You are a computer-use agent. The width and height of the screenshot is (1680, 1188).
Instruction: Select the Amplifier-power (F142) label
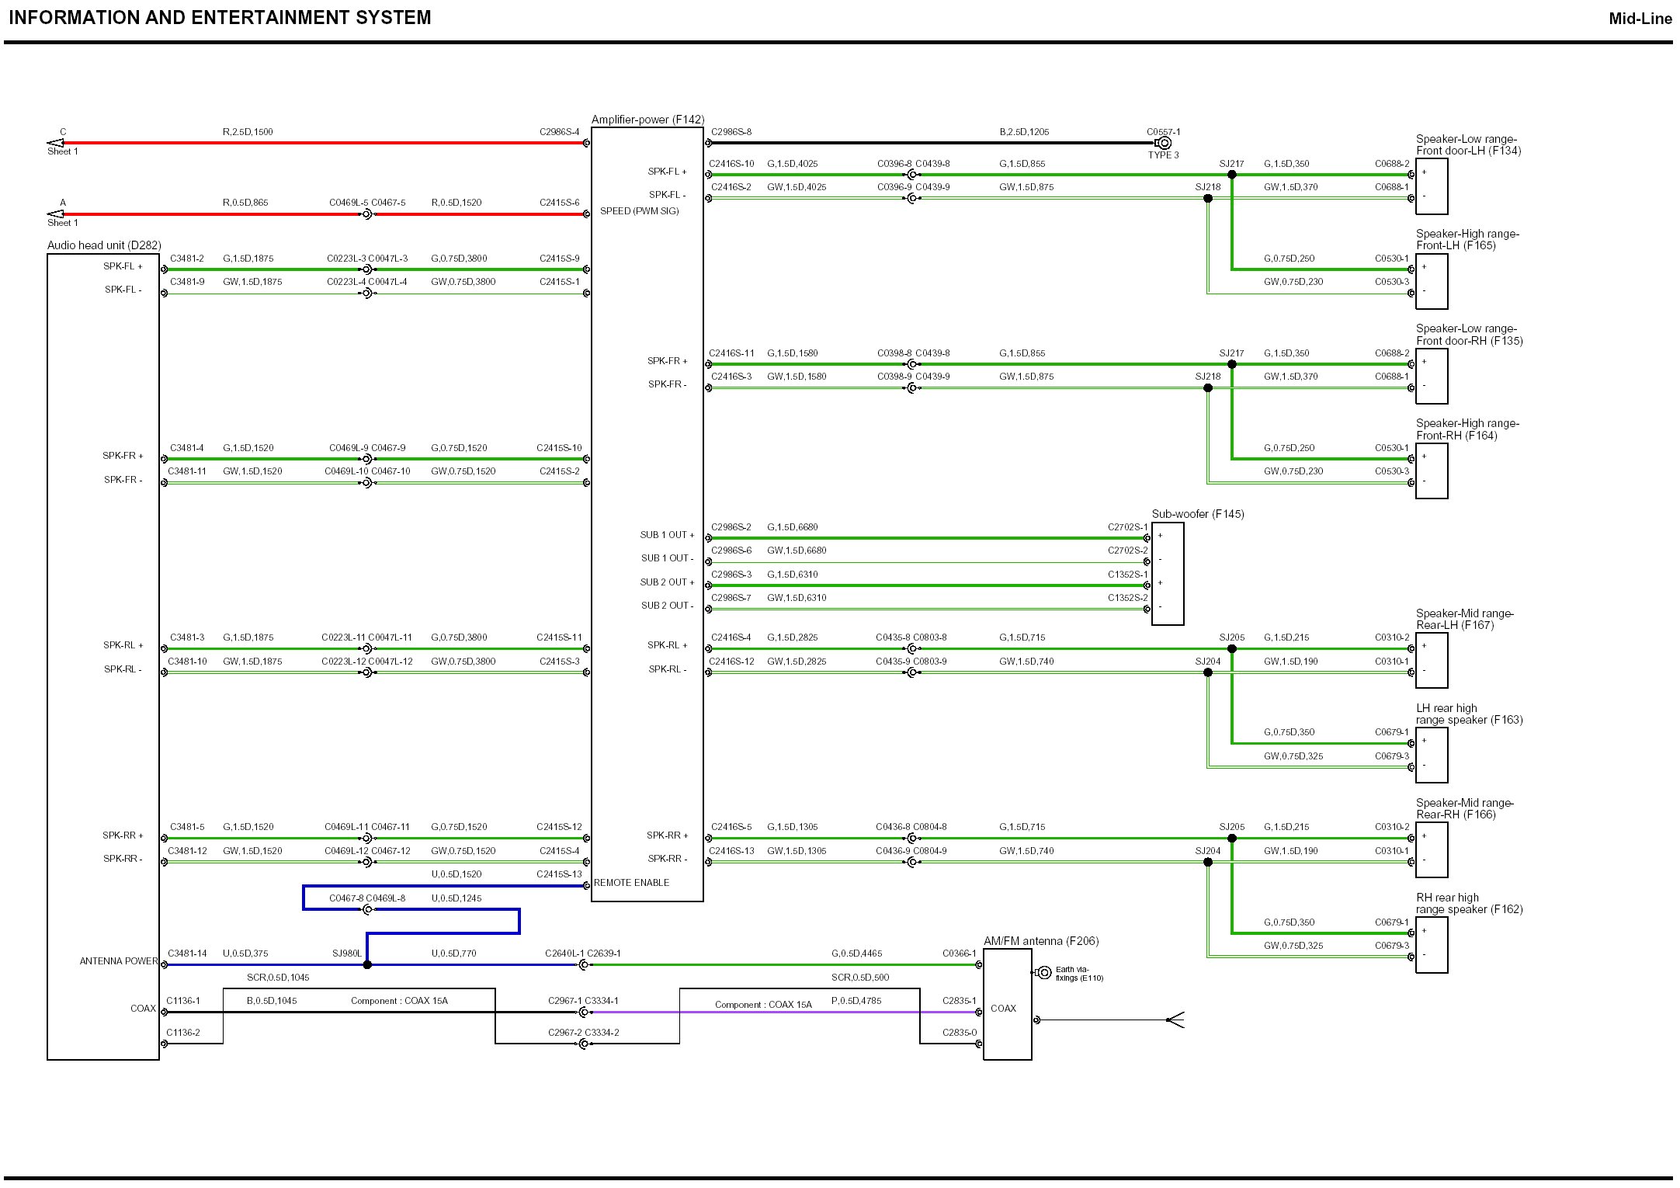(x=647, y=120)
